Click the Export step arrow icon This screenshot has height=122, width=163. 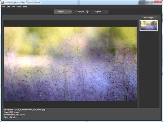(x=106, y=11)
